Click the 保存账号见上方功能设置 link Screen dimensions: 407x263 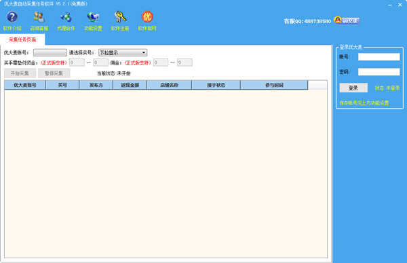point(364,103)
